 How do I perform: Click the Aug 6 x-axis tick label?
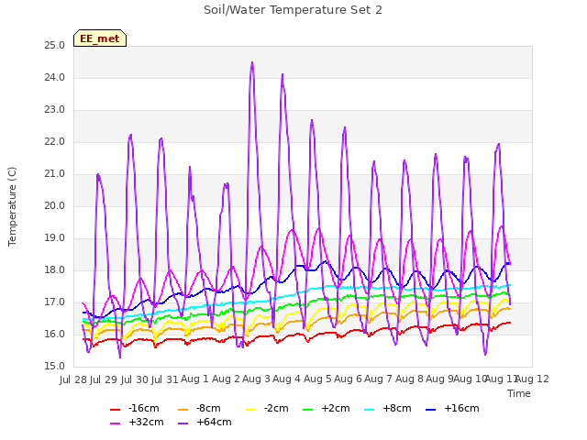[348, 379]
